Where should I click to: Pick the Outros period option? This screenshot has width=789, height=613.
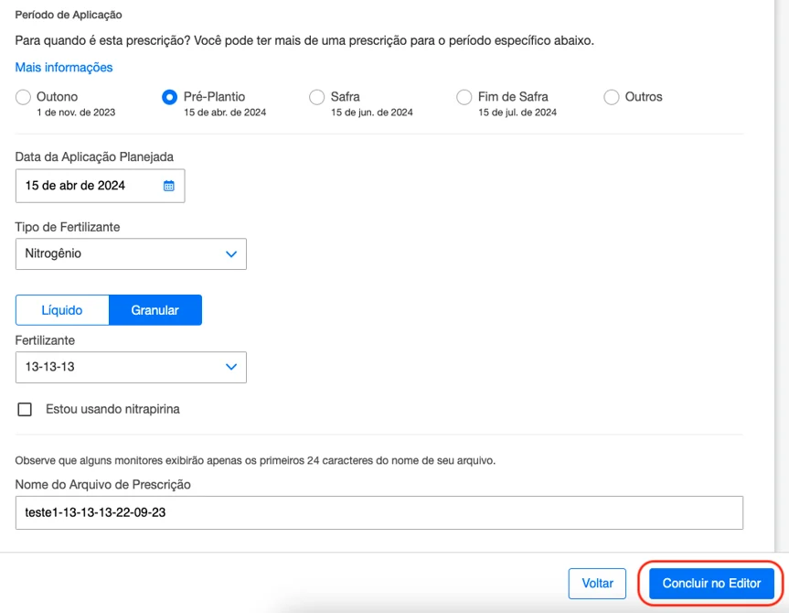(x=611, y=97)
